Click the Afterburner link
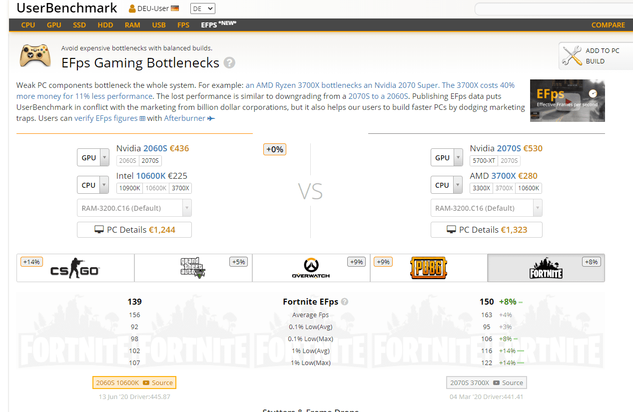 189,118
